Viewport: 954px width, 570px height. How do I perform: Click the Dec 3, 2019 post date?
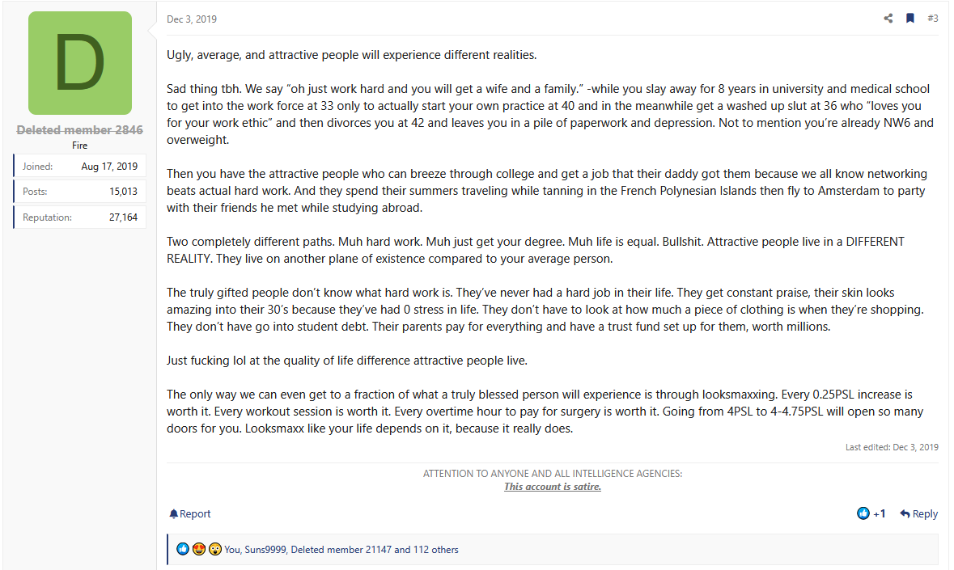pos(192,19)
